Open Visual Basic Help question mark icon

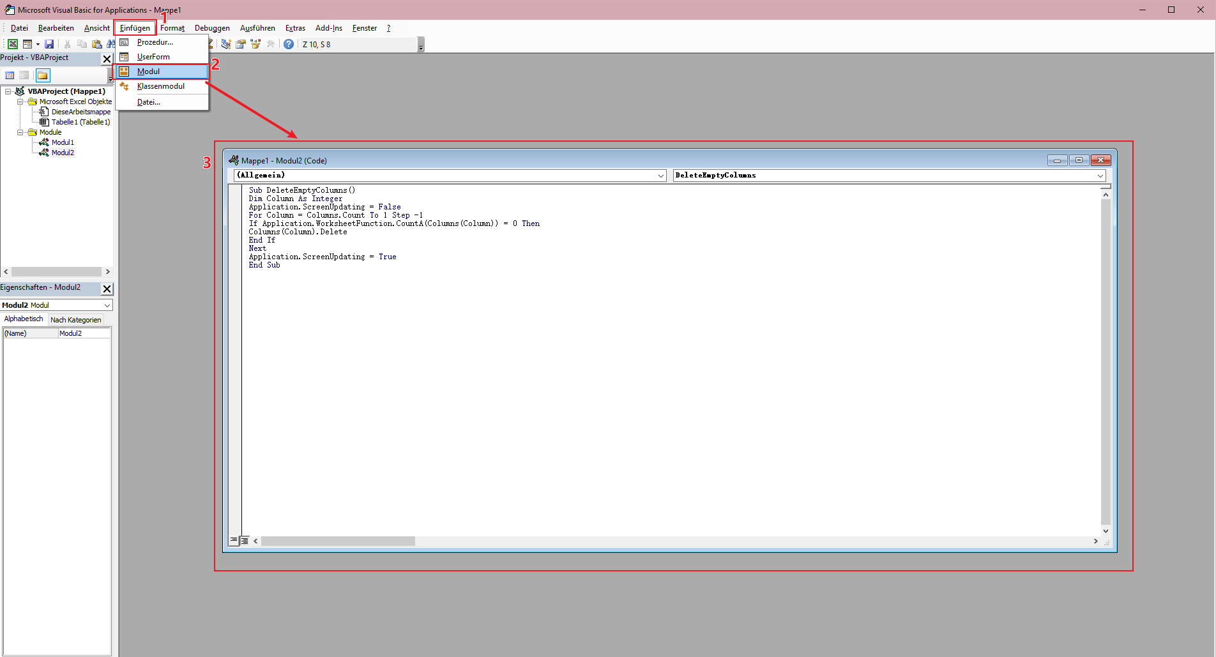click(x=289, y=44)
